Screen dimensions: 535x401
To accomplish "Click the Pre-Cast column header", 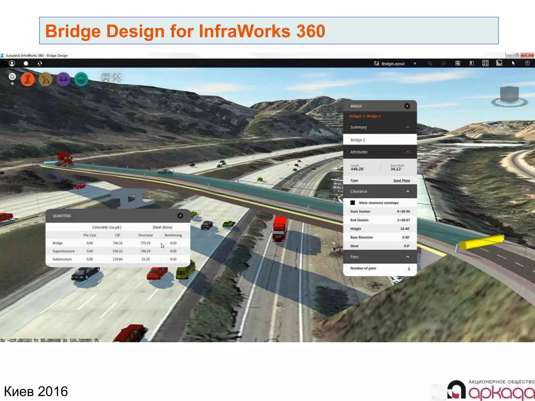I will point(90,235).
